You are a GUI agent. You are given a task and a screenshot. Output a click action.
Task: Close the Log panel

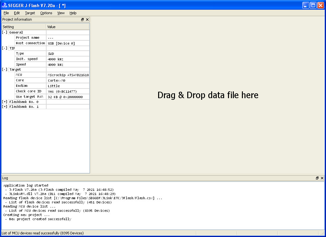tap(322, 178)
